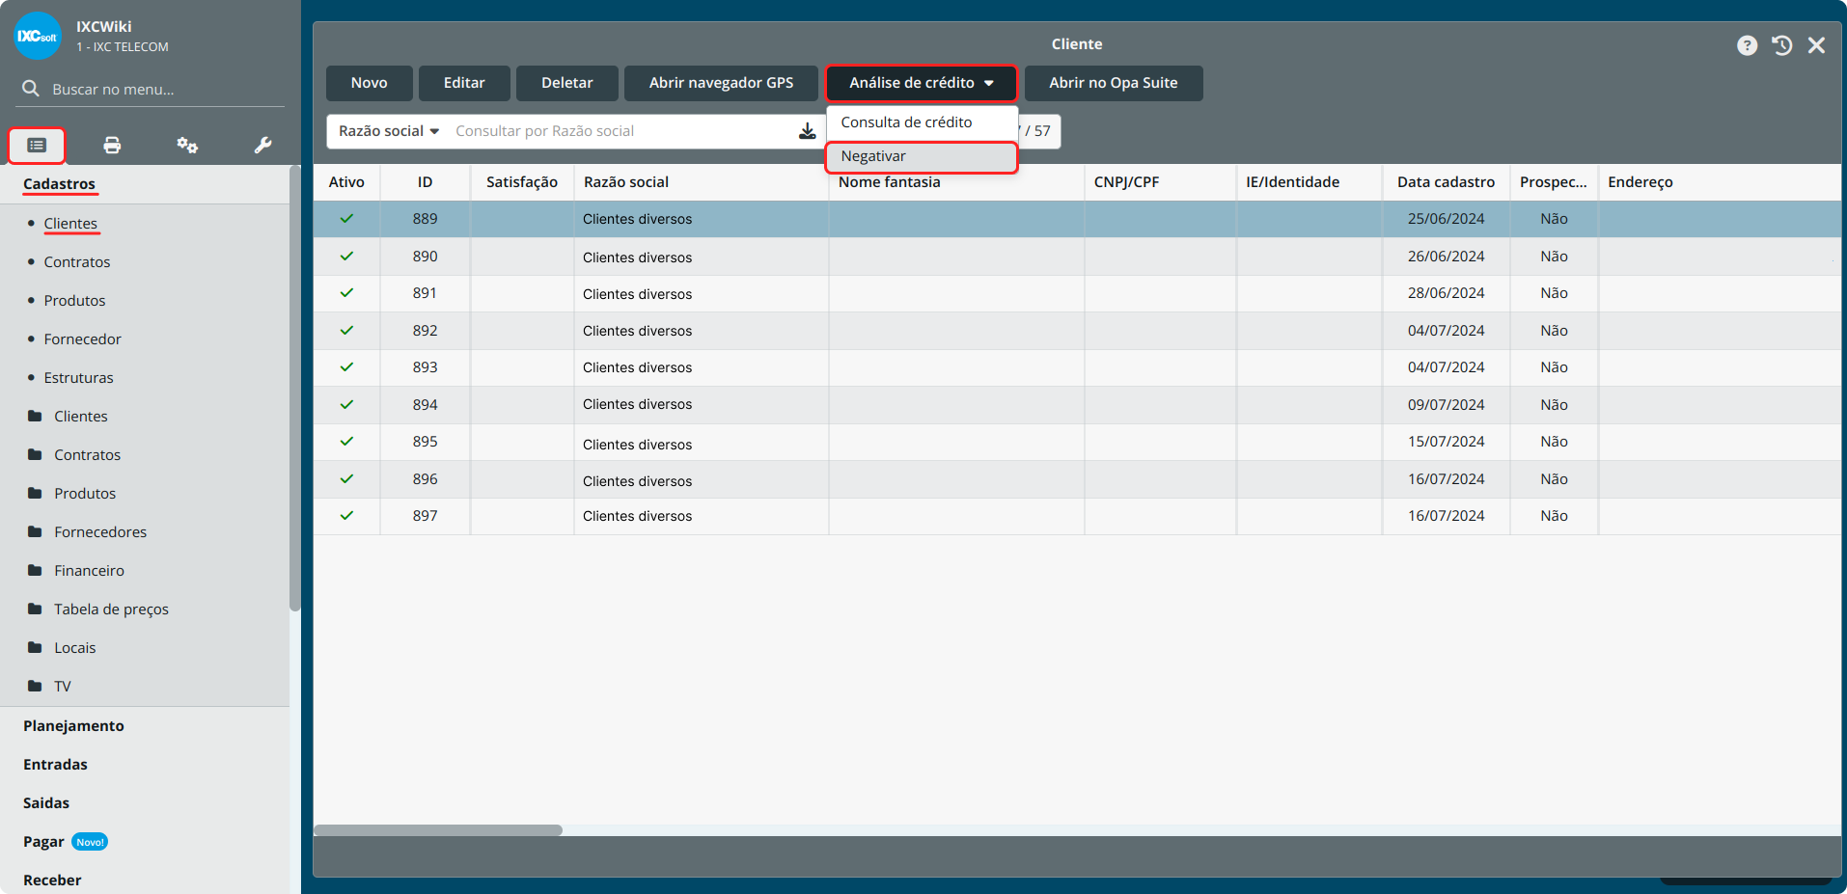Click the IXCsoft logo icon
The width and height of the screenshot is (1847, 894).
point(38,36)
